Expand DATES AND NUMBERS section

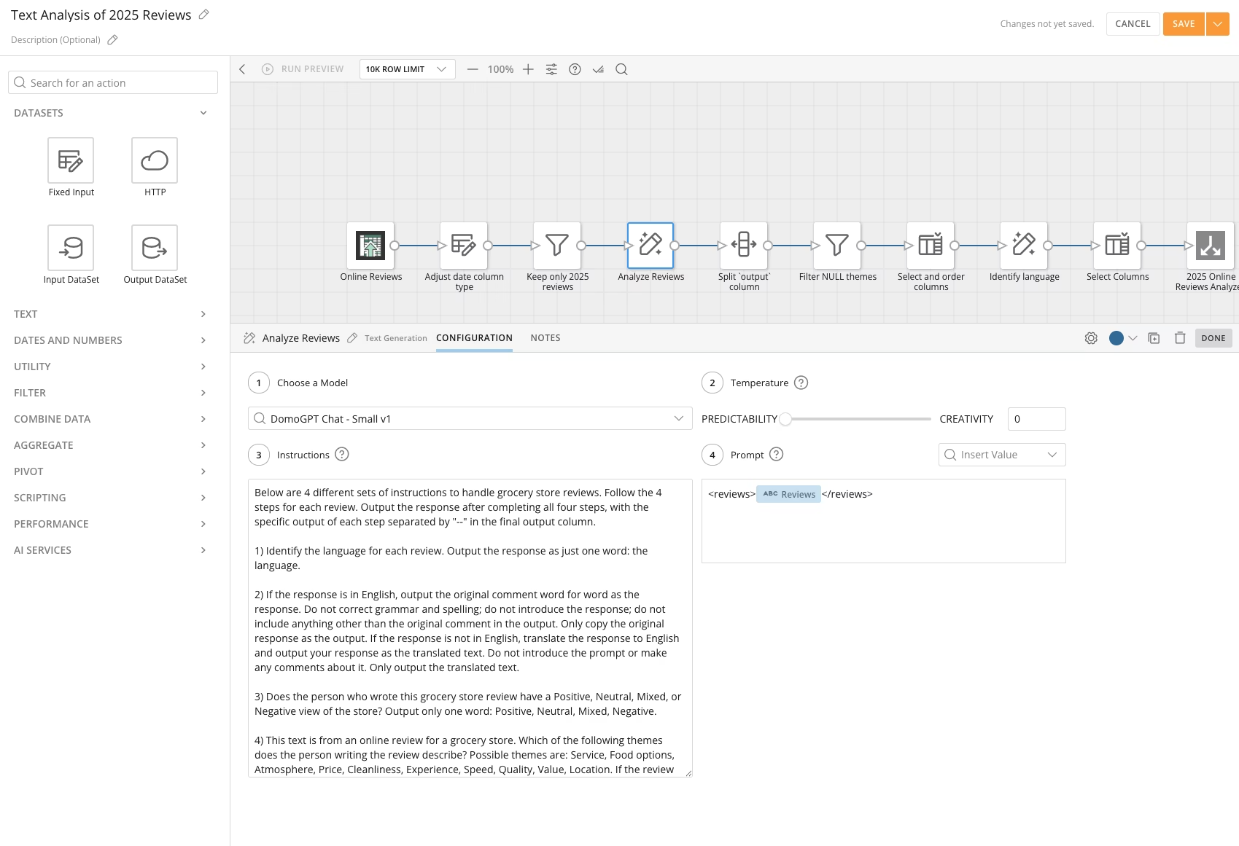203,340
